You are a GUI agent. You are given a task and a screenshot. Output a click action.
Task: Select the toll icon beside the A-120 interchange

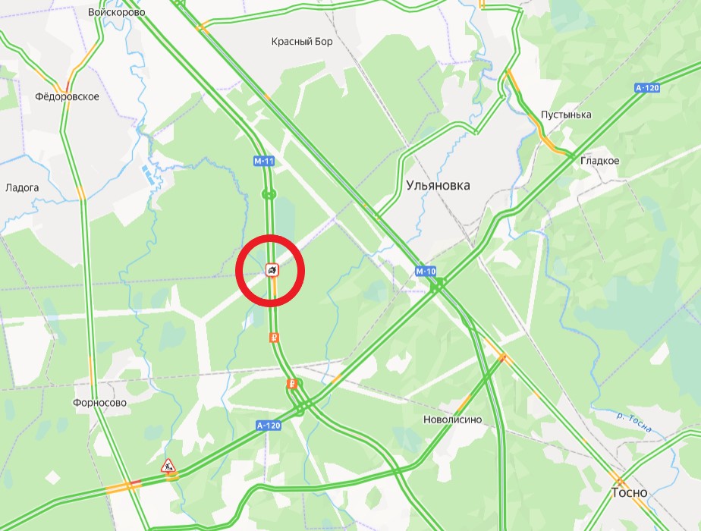[291, 384]
